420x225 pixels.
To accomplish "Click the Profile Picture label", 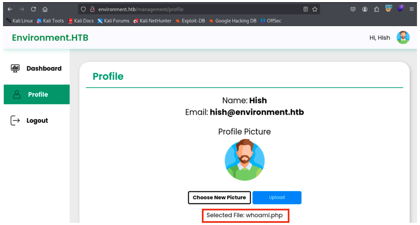I will click(244, 132).
